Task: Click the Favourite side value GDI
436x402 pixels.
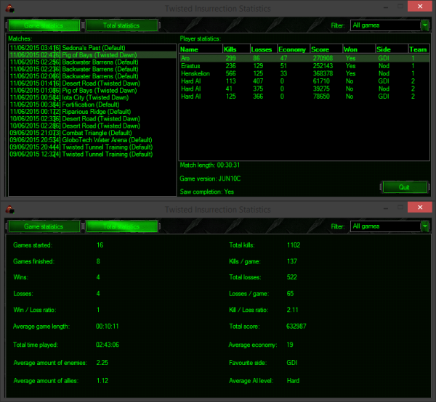Action: (x=292, y=363)
